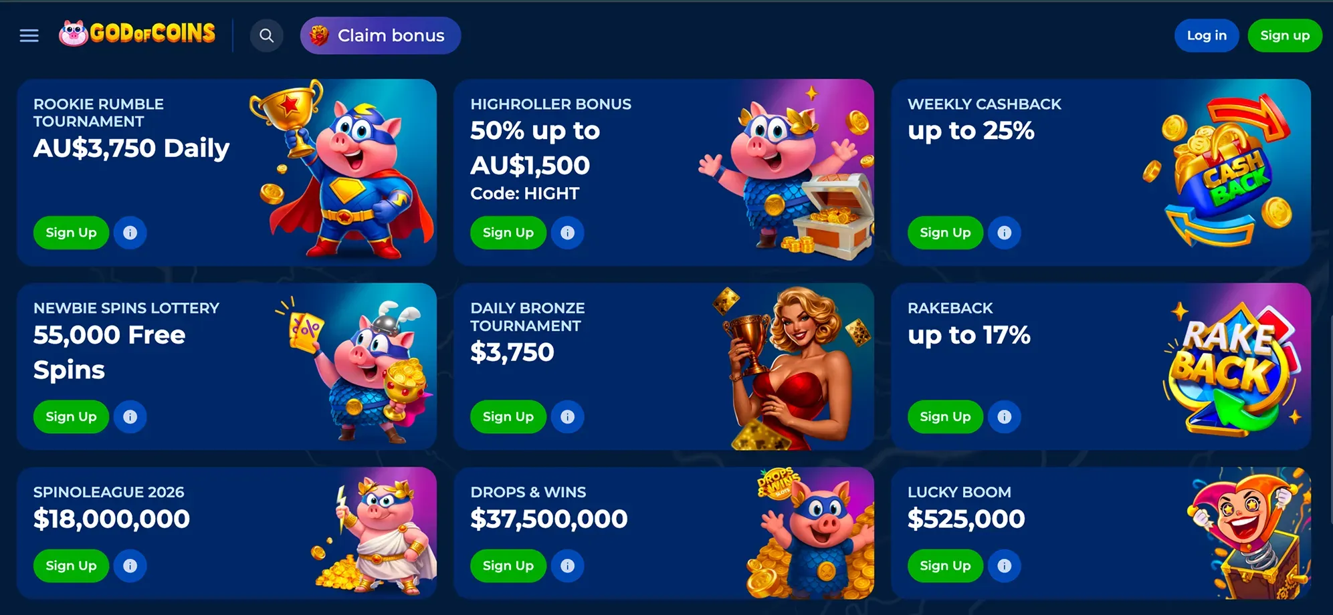Image resolution: width=1333 pixels, height=615 pixels.
Task: Show Rakeback info icon details
Action: [1004, 416]
